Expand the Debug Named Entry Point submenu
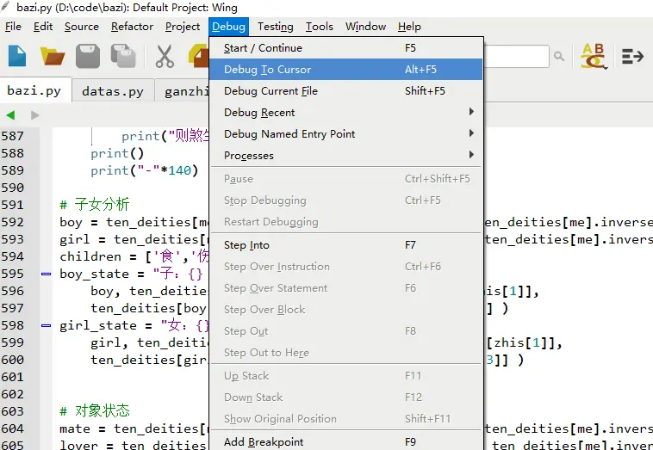The height and width of the screenshot is (450, 653). [346, 134]
